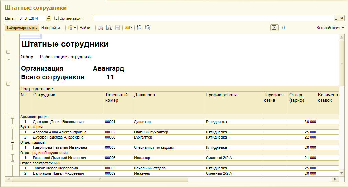Click Найти... to search the report

(86, 28)
